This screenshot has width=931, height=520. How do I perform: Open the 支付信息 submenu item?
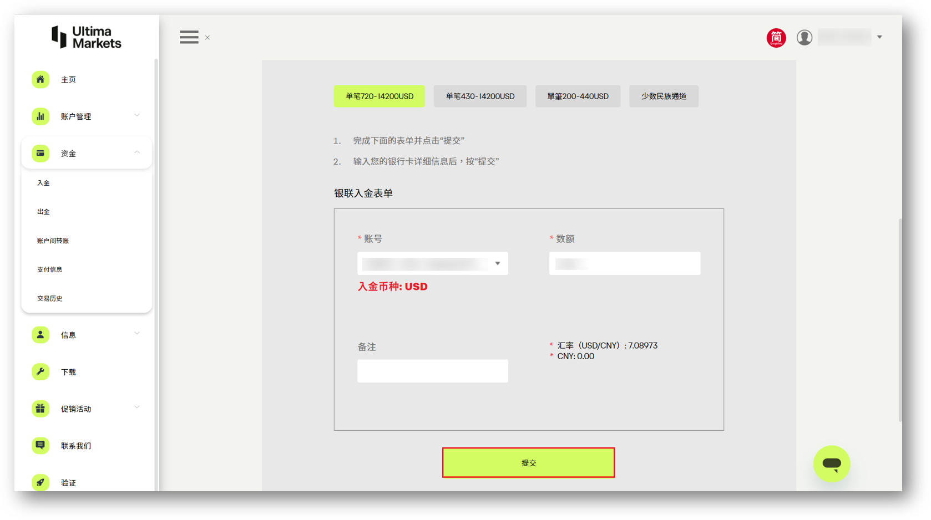(x=49, y=269)
